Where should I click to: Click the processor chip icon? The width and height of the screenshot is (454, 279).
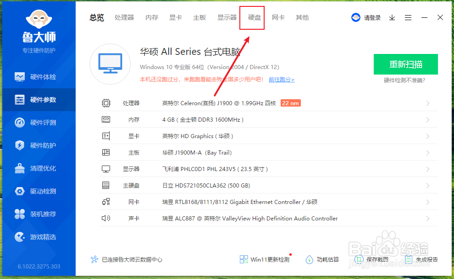[x=106, y=103]
